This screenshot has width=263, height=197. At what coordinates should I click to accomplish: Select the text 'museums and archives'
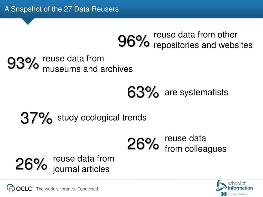(x=88, y=69)
